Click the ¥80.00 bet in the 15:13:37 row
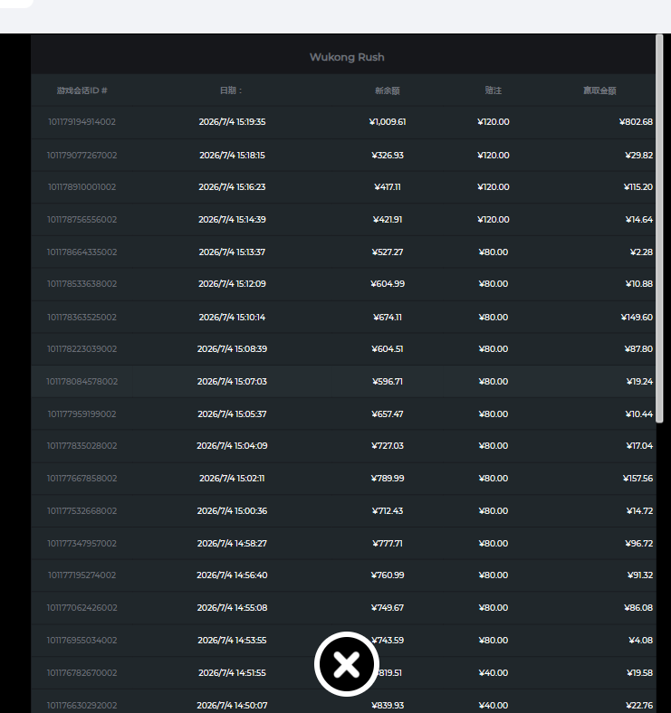671x713 pixels. pos(494,252)
